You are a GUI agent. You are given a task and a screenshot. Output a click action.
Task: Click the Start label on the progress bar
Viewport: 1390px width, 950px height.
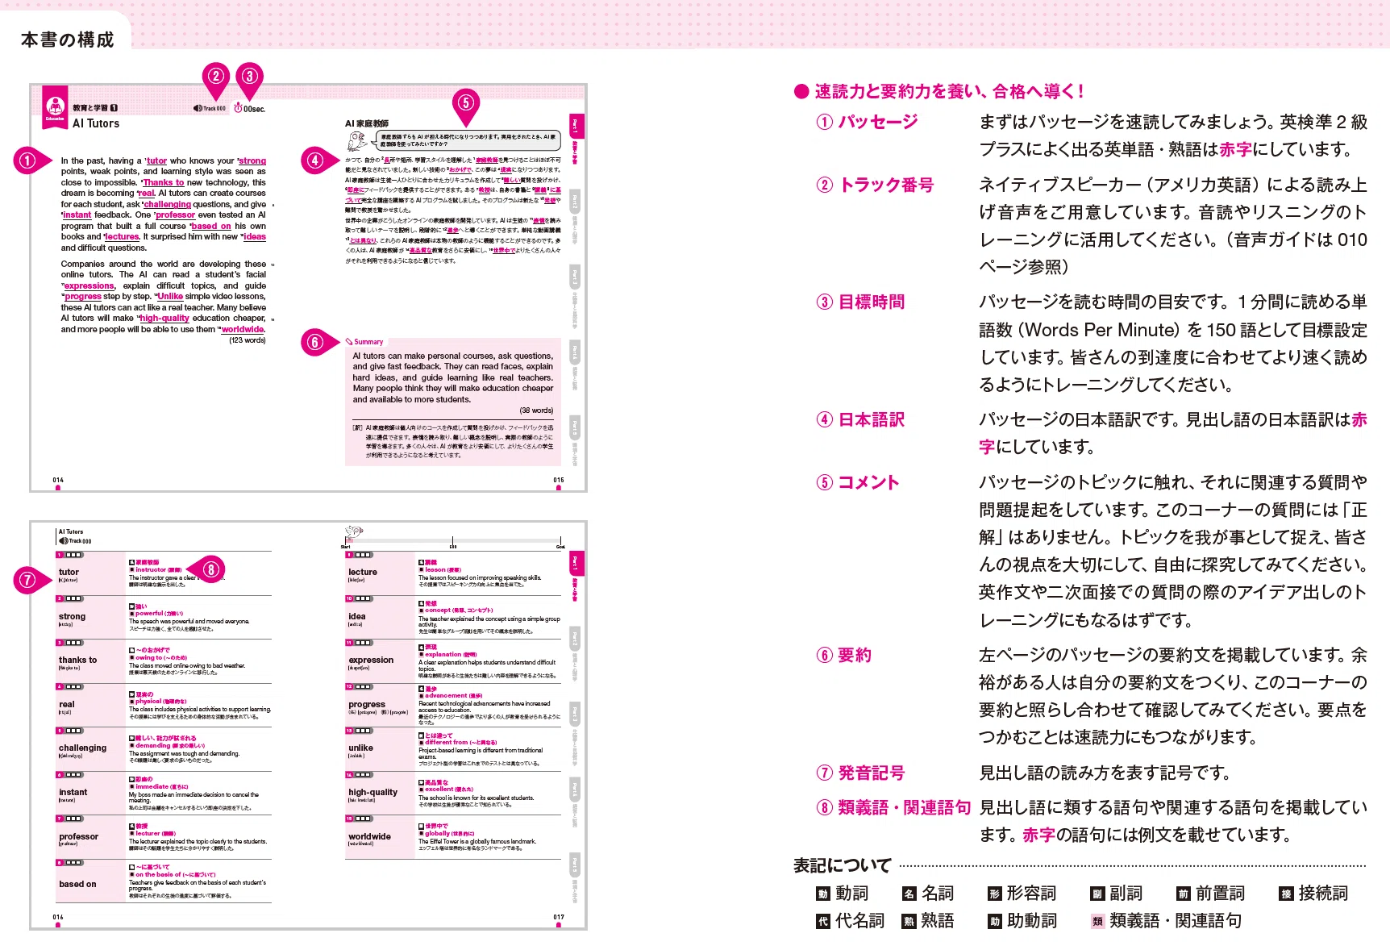[346, 546]
